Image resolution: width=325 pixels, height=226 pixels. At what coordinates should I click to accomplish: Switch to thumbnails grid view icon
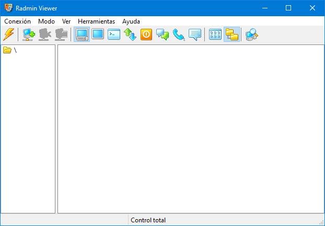pos(215,35)
